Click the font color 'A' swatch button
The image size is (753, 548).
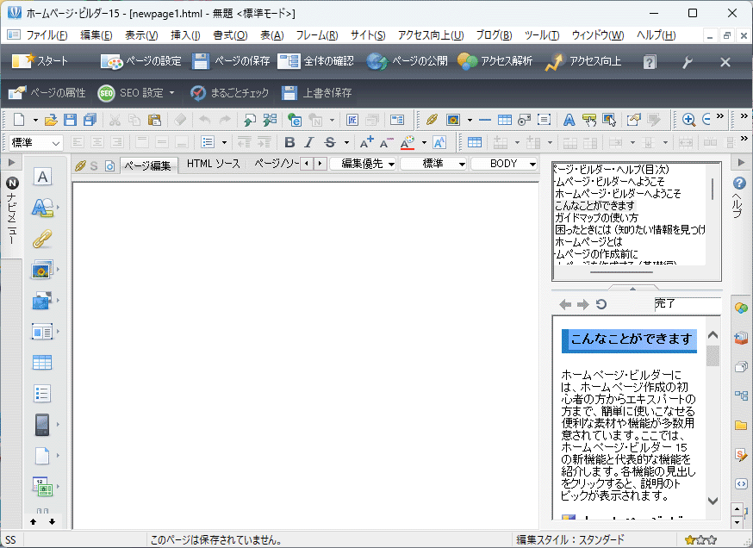[408, 142]
